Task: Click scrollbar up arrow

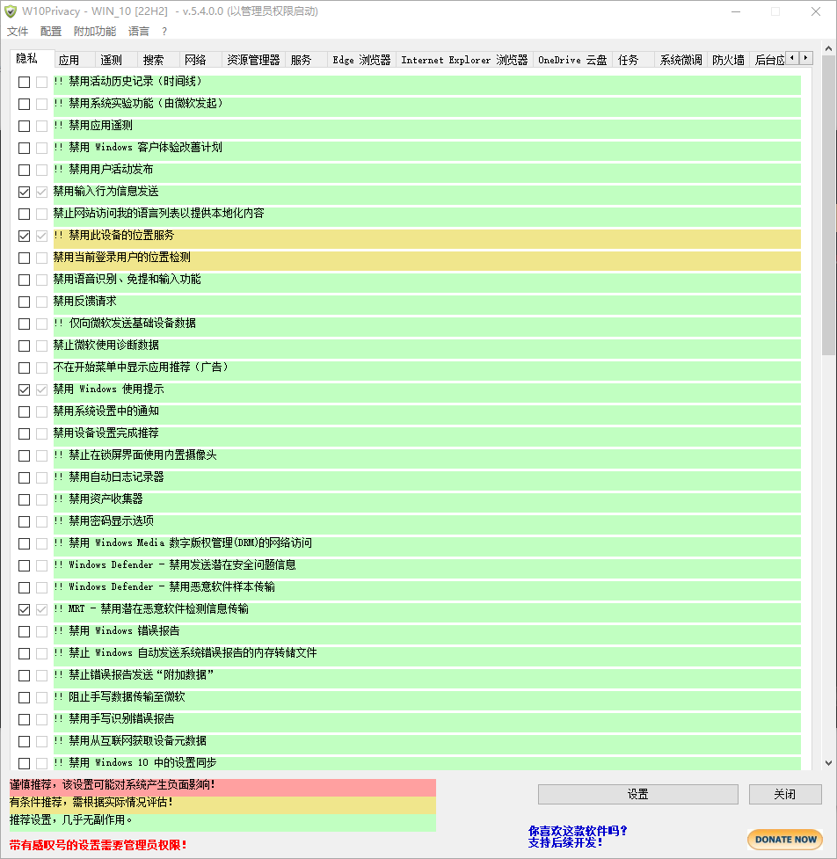Action: (828, 48)
